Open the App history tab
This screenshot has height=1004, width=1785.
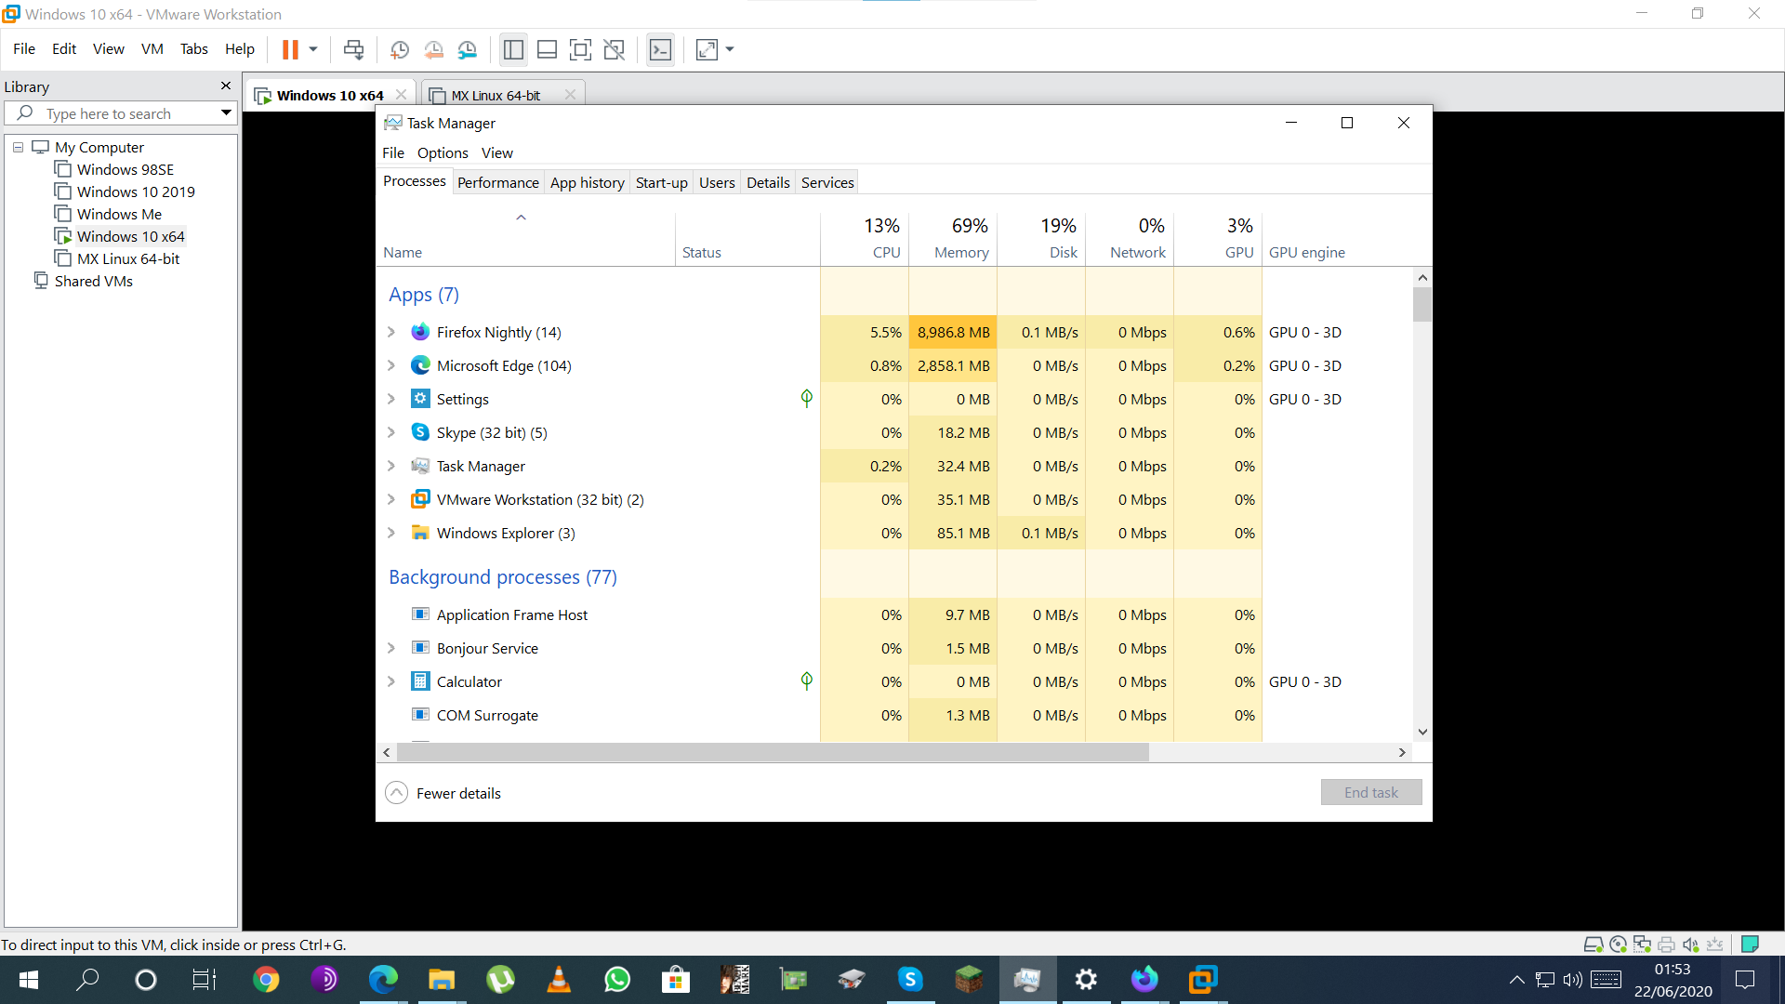[x=586, y=181]
